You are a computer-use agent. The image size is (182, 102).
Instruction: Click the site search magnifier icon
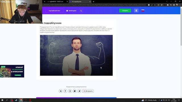81,11
